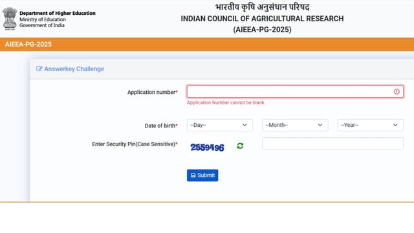This screenshot has height=233, width=414.
Task: Click the chevron arrow in the Month selector
Action: [x=320, y=125]
